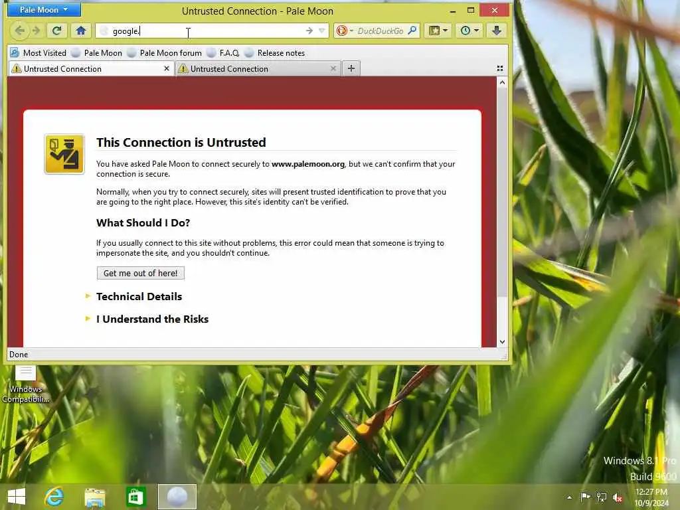Click the scrollbar down arrow
The width and height of the screenshot is (680, 510).
502,342
